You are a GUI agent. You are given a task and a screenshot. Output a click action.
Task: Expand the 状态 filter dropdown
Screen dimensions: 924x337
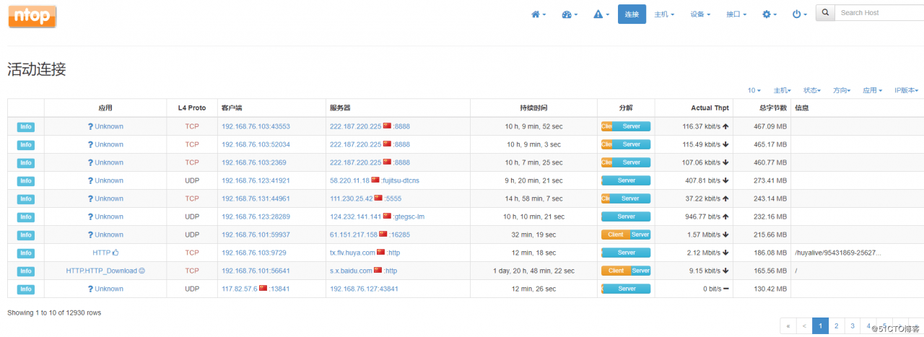click(x=813, y=90)
